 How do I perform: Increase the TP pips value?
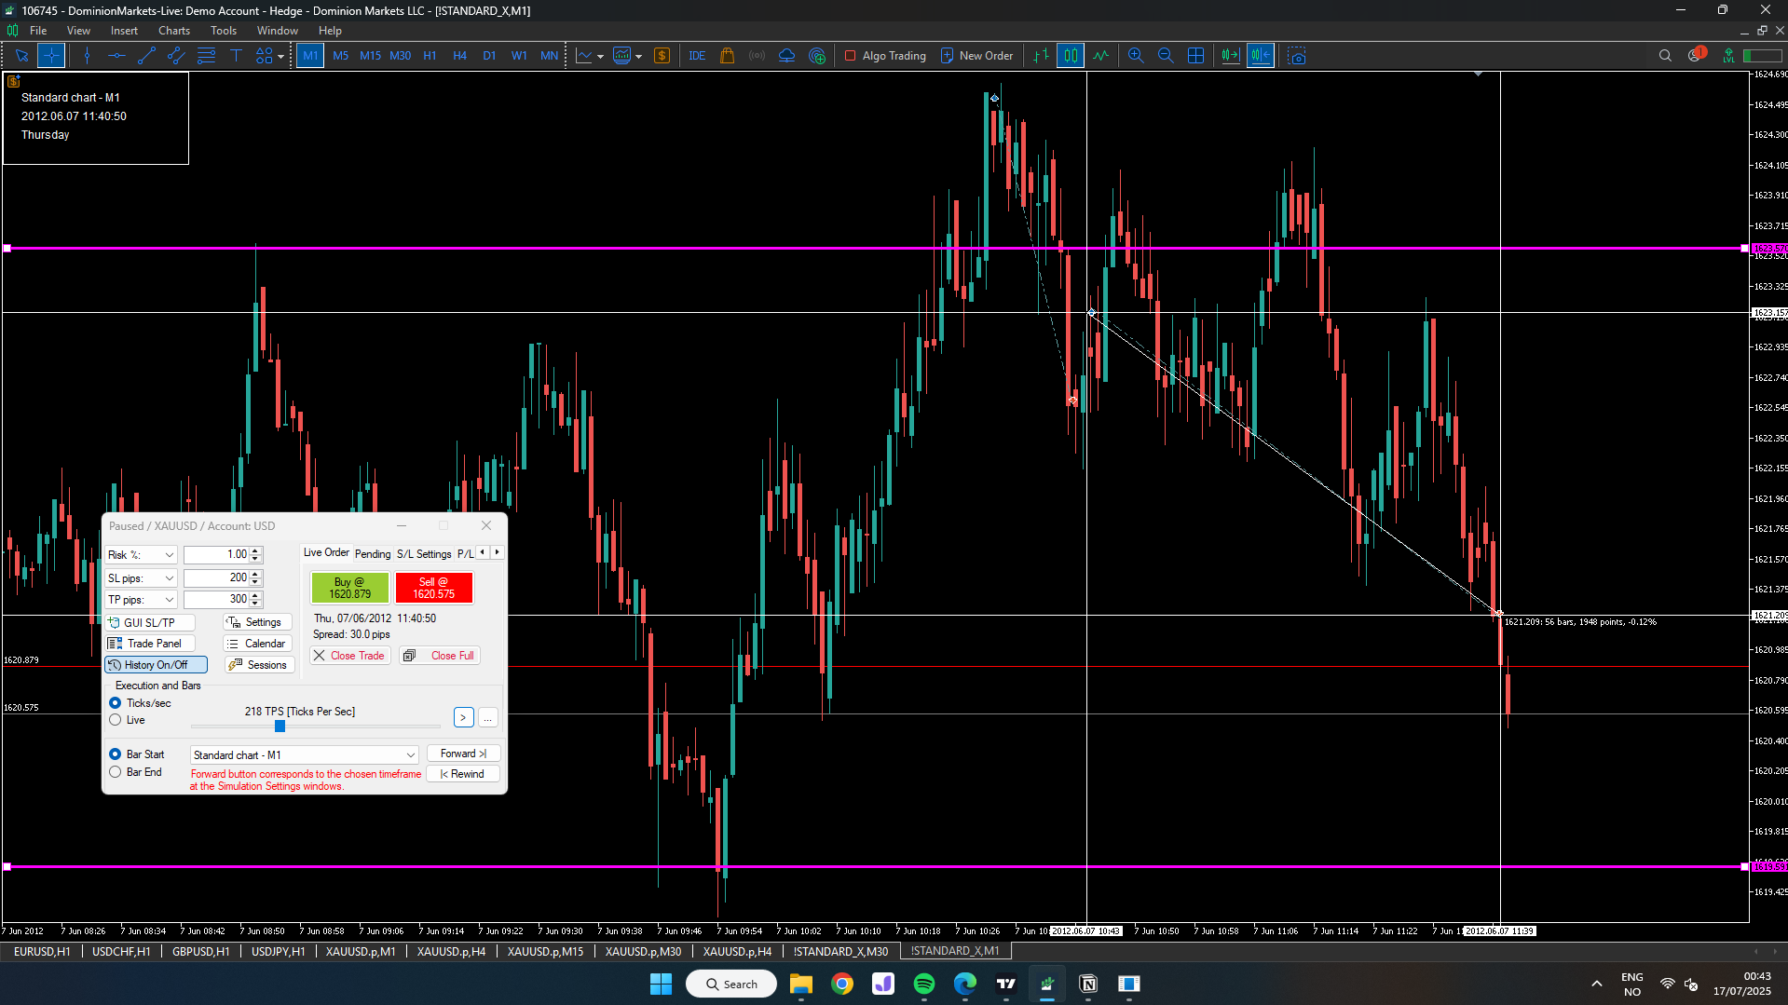pyautogui.click(x=256, y=596)
